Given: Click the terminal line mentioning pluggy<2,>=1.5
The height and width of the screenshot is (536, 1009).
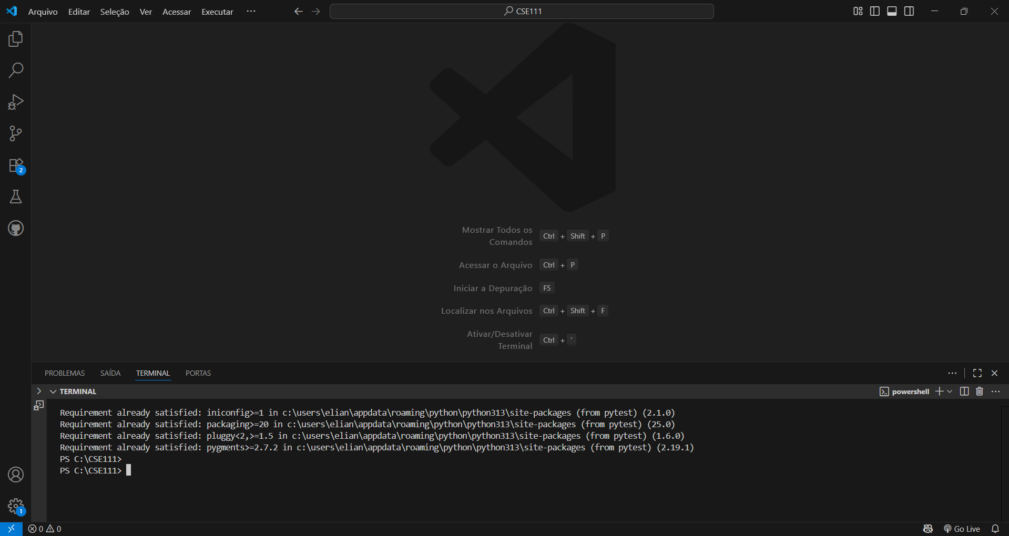Looking at the screenshot, I should pyautogui.click(x=372, y=436).
